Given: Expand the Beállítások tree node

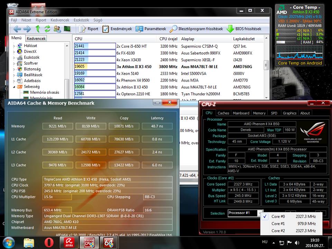Looking at the screenshot, I should tap(14, 75).
